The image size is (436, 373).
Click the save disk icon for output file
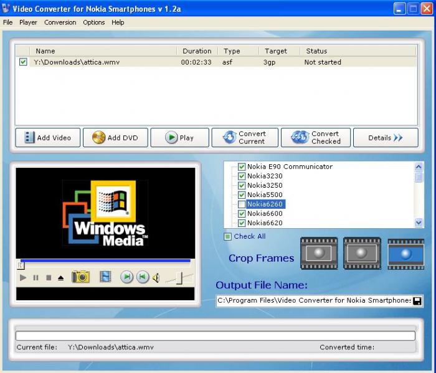[x=417, y=301]
